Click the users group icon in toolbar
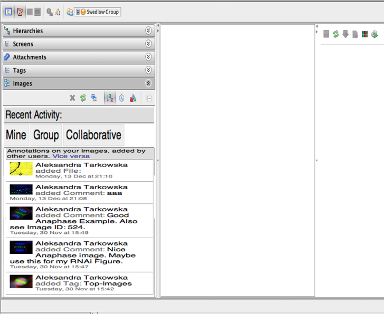This screenshot has height=314, width=384. pyautogui.click(x=70, y=12)
